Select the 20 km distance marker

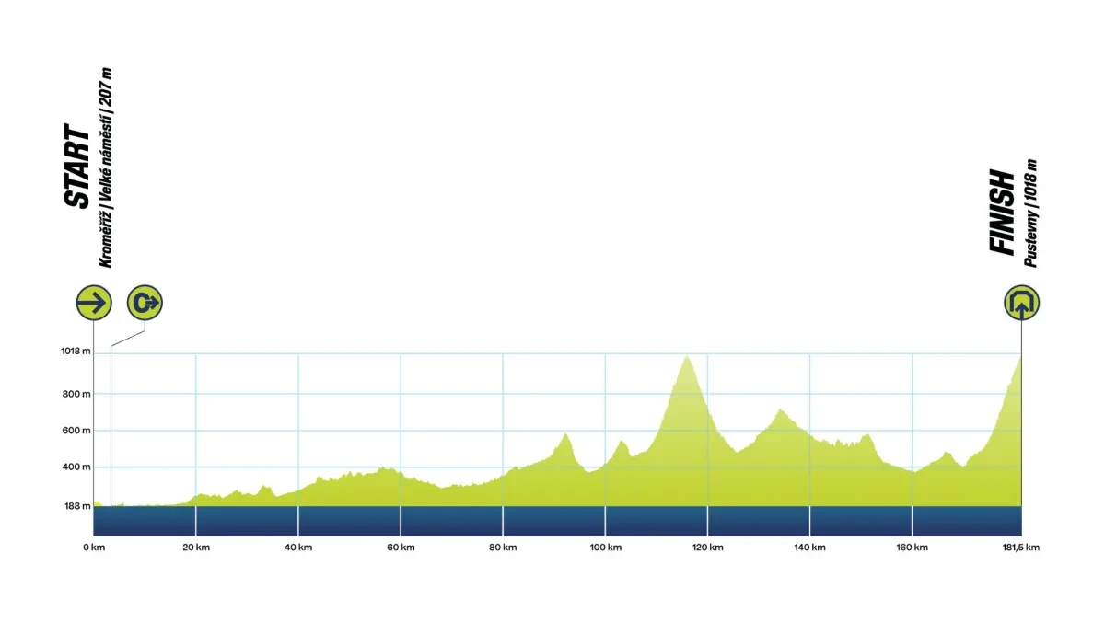point(195,548)
